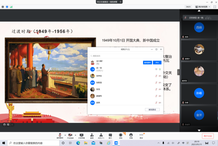Open the 表情 emoji reactions

[x=131, y=135]
